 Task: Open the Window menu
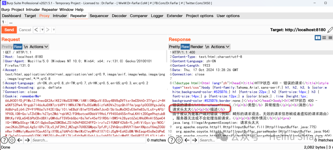67,10
